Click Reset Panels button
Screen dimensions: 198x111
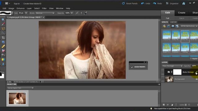pyautogui.click(x=130, y=3)
